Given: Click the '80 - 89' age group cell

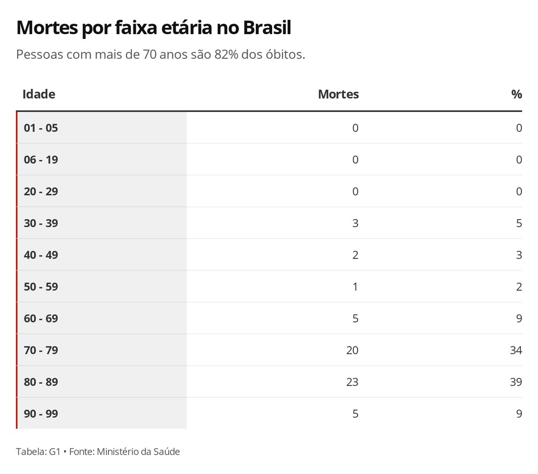Looking at the screenshot, I should pos(41,382).
